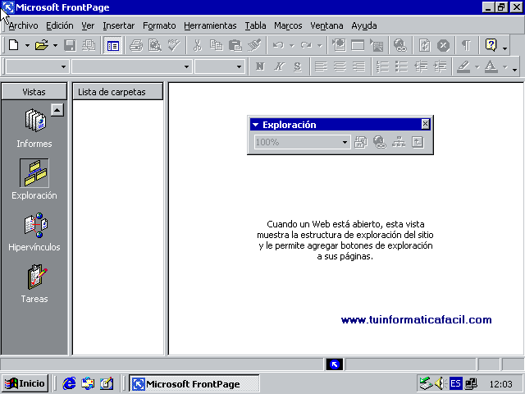Screen dimensions: 525x394
Task: Click the Spelling check icon
Action: point(174,45)
